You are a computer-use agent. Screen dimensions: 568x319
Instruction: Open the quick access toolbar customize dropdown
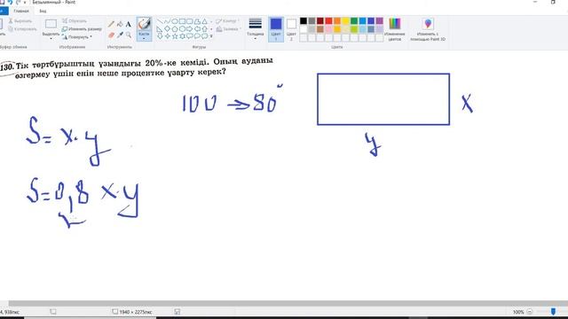[25, 2]
